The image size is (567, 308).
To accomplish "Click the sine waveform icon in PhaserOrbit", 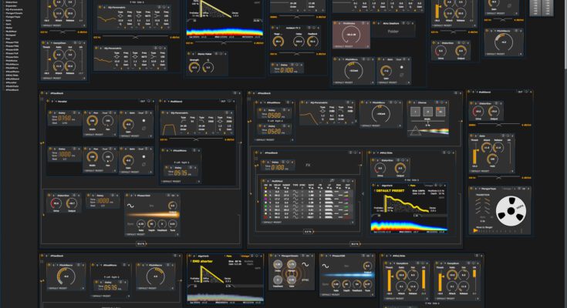I will [131, 206].
